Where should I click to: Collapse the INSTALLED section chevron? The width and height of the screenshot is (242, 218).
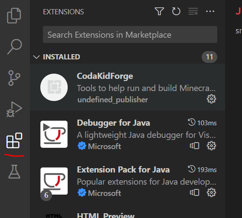(x=36, y=57)
